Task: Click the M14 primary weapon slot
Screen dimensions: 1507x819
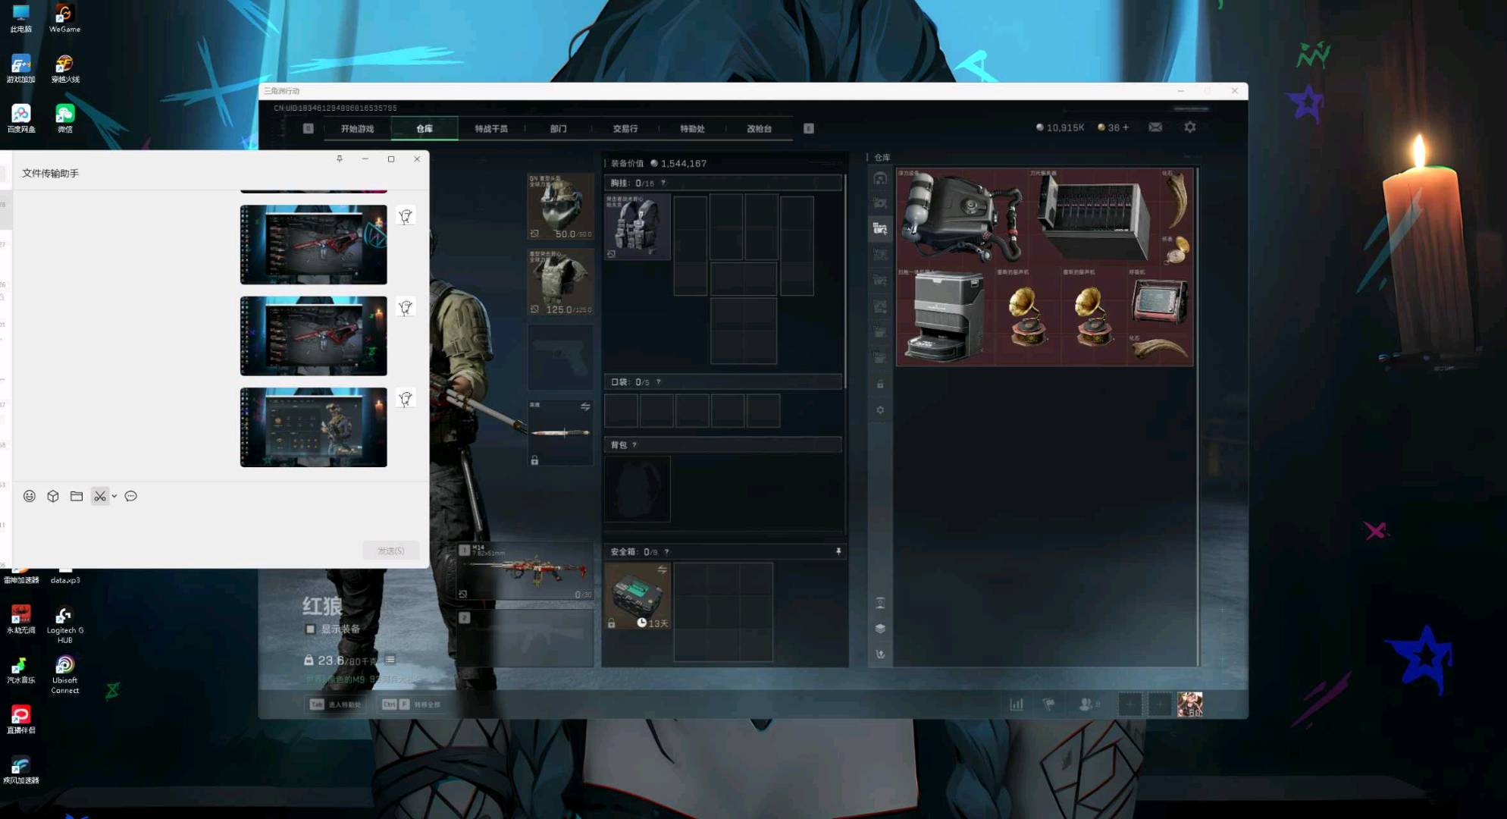Action: 525,572
